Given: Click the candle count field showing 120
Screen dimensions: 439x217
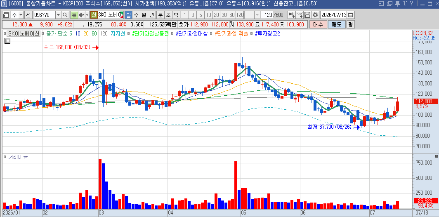Looking at the screenshot, I should [267, 15].
